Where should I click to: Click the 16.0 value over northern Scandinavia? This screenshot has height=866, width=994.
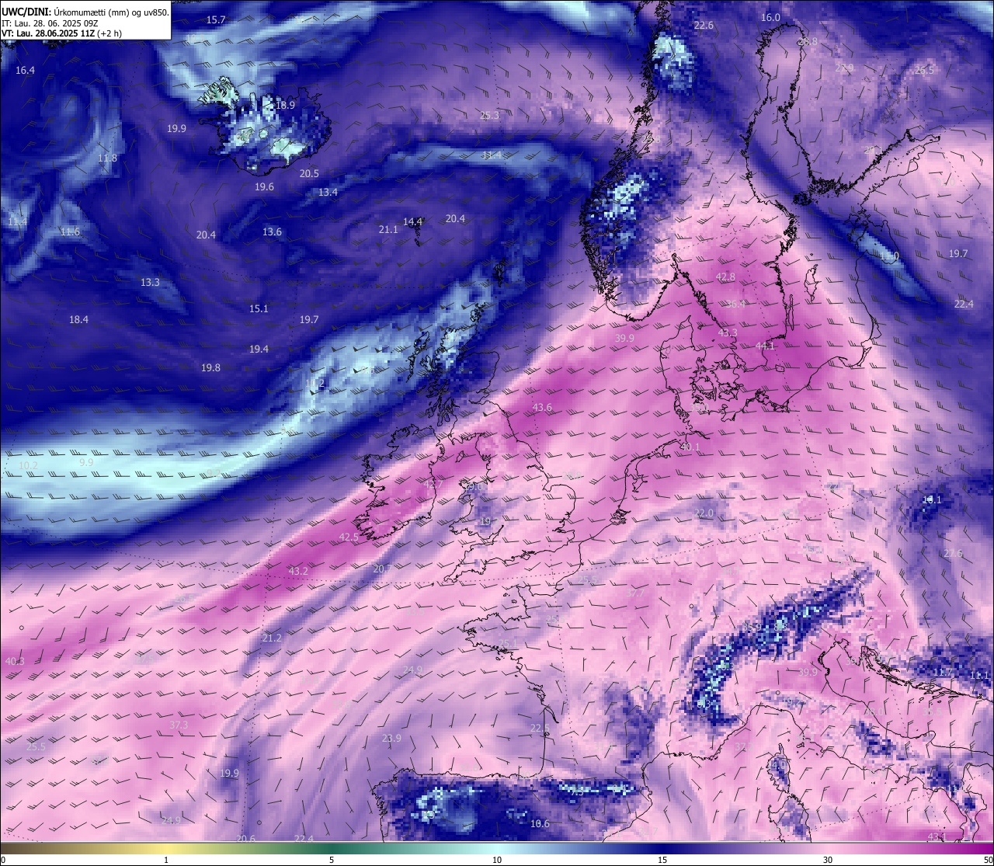click(x=770, y=18)
